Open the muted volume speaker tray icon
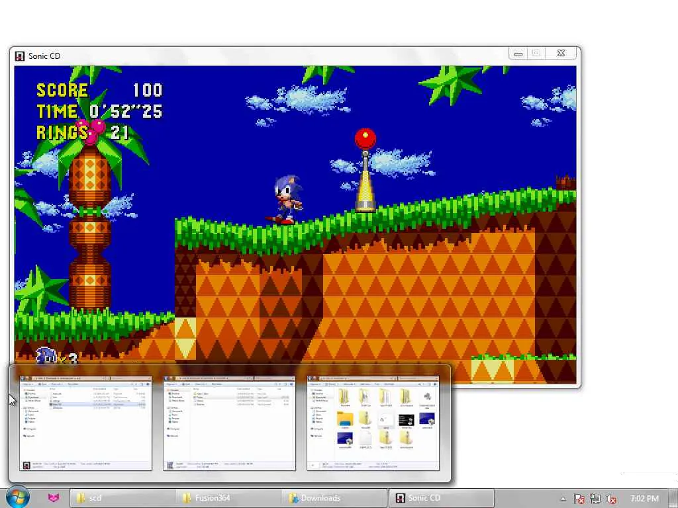The width and height of the screenshot is (678, 508). point(611,499)
